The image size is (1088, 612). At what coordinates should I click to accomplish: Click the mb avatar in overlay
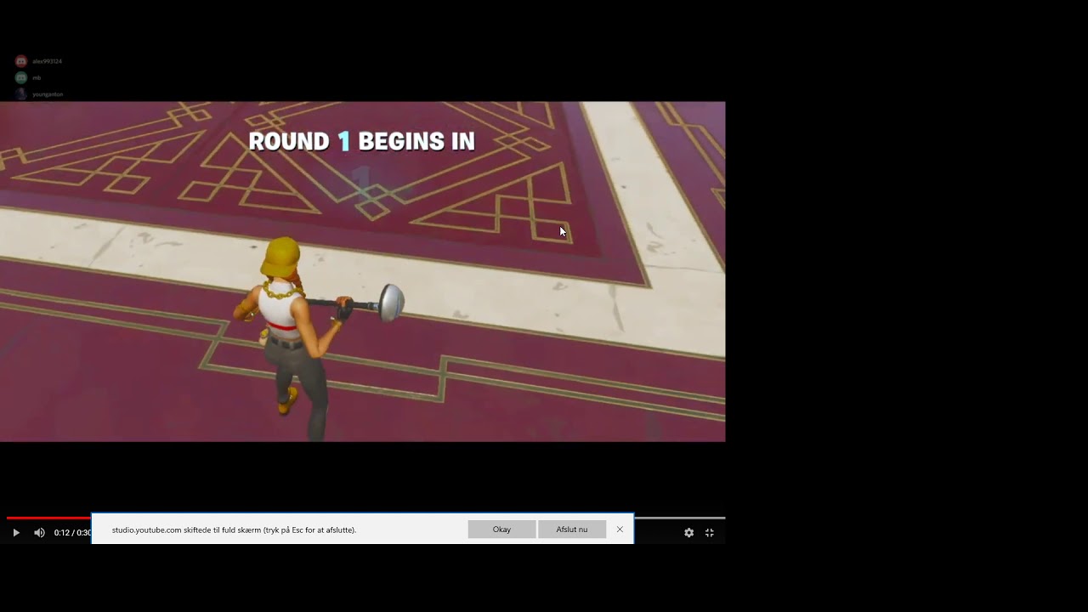click(x=21, y=77)
